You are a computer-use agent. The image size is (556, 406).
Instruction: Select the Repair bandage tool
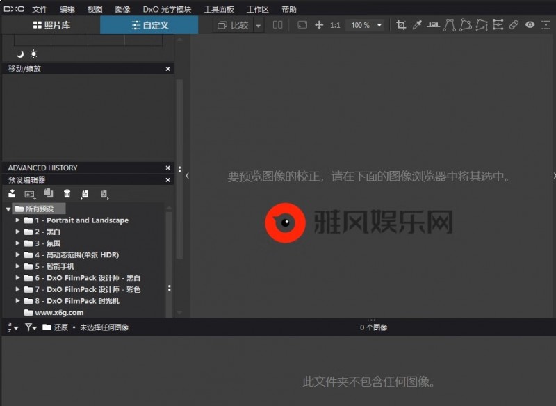point(514,25)
